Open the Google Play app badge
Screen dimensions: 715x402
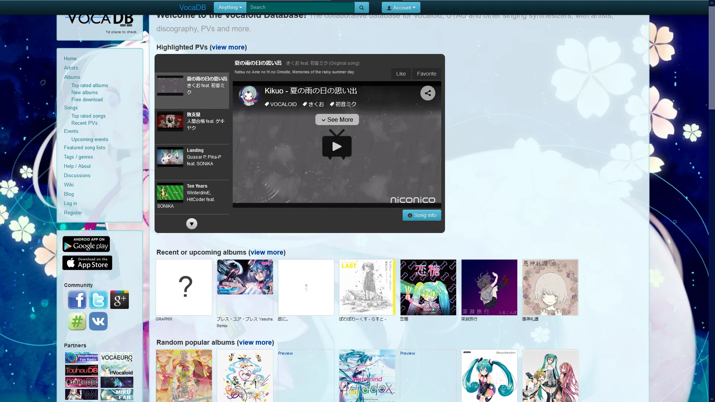(86, 244)
